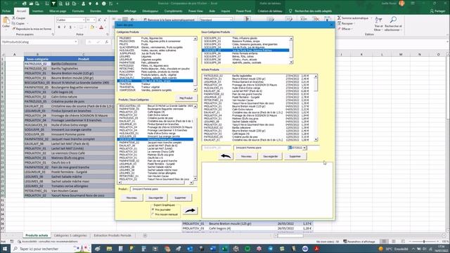
Task: Toggle underline formatting
Action: point(70,27)
